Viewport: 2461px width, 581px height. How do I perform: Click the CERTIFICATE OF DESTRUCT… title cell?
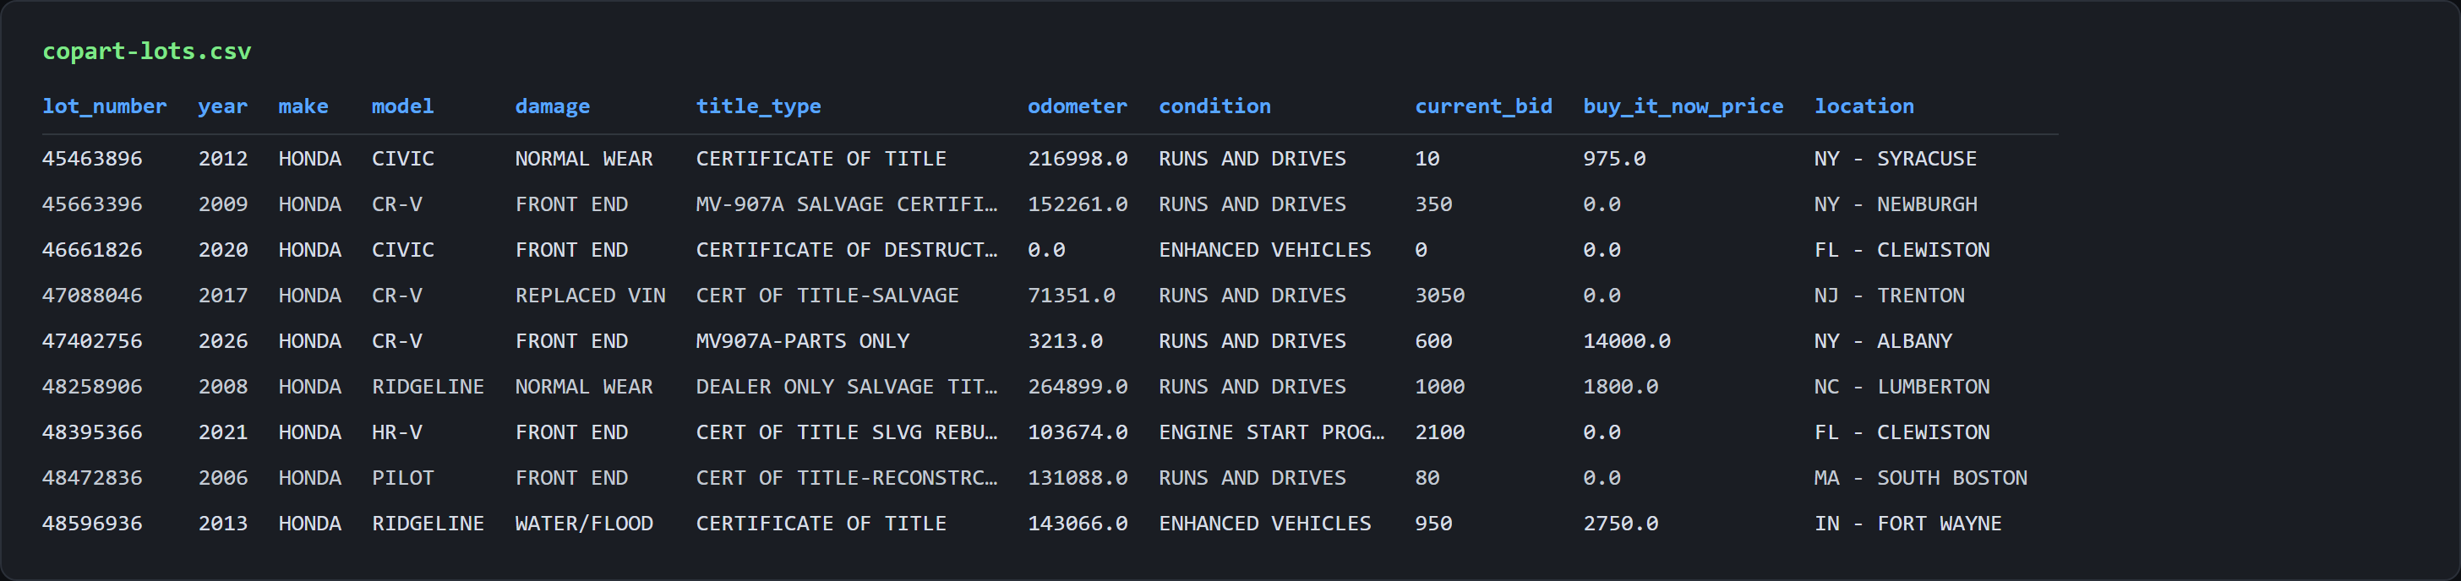(x=847, y=250)
